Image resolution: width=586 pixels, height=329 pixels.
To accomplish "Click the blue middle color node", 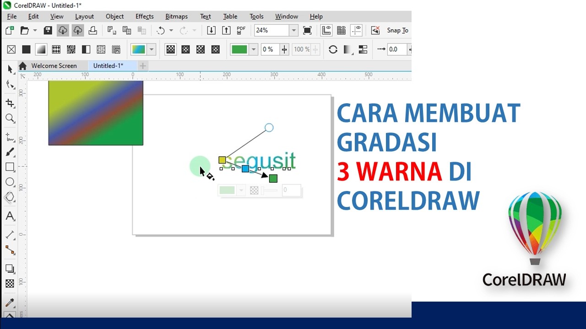I will pyautogui.click(x=245, y=169).
